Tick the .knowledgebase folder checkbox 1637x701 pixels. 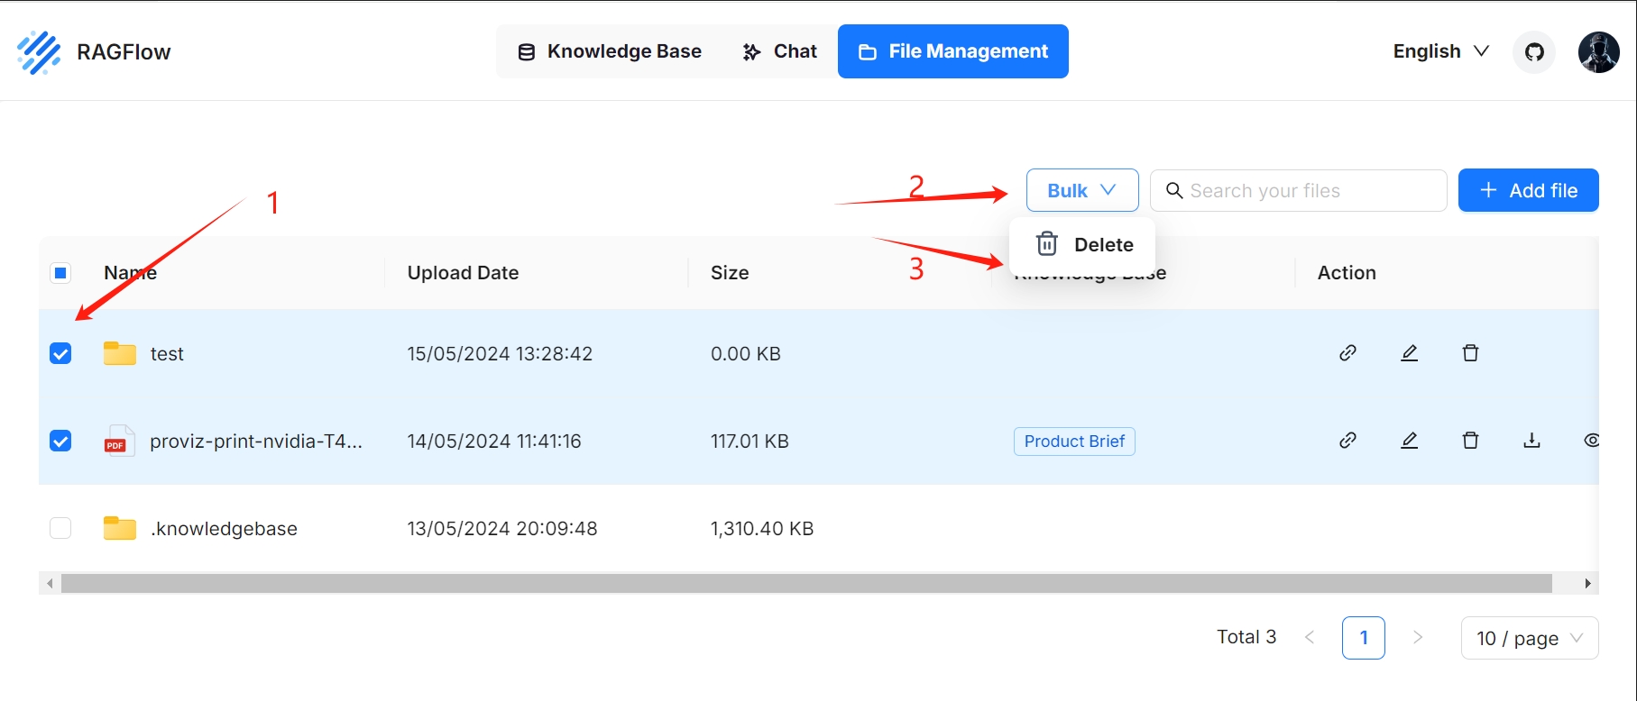(60, 528)
